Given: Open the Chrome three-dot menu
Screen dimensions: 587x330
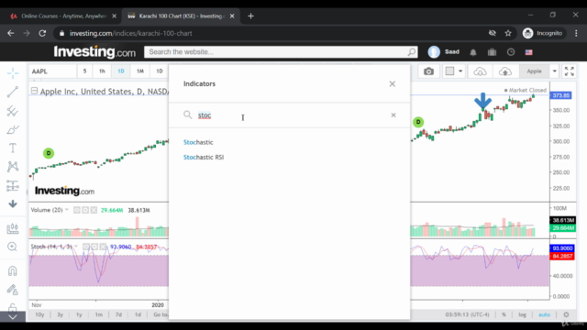Looking at the screenshot, I should point(576,33).
